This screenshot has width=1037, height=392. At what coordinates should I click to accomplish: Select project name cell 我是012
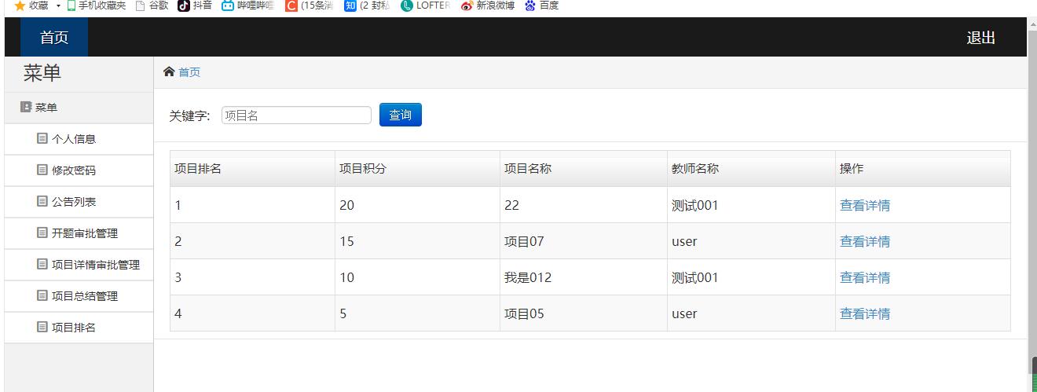(x=584, y=277)
